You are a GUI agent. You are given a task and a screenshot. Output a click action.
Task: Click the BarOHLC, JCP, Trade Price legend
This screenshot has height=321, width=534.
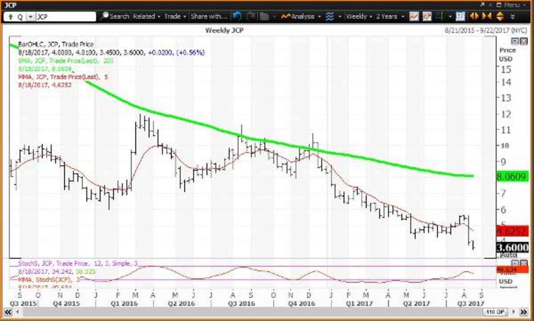pyautogui.click(x=56, y=44)
